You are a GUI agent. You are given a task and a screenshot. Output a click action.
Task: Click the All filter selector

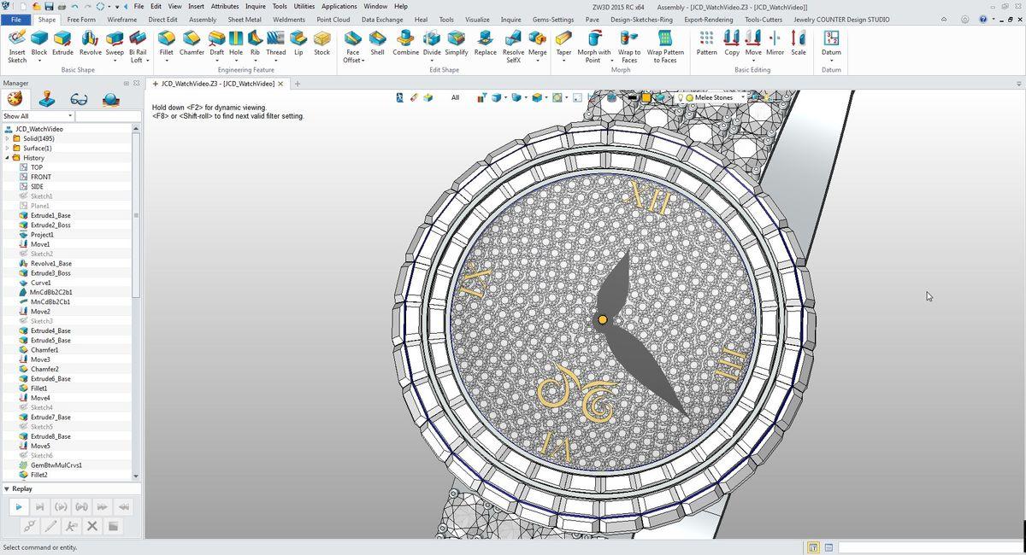click(x=455, y=97)
